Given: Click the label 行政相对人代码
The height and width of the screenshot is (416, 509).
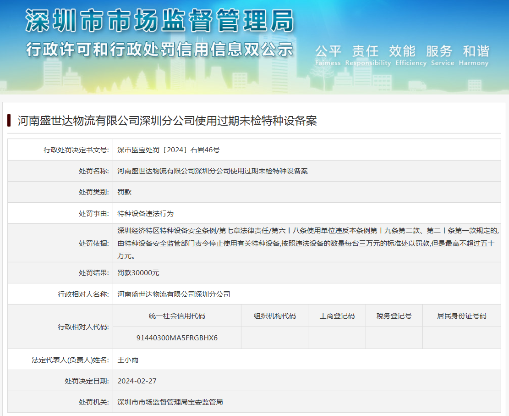Looking at the screenshot, I should click(x=83, y=327).
